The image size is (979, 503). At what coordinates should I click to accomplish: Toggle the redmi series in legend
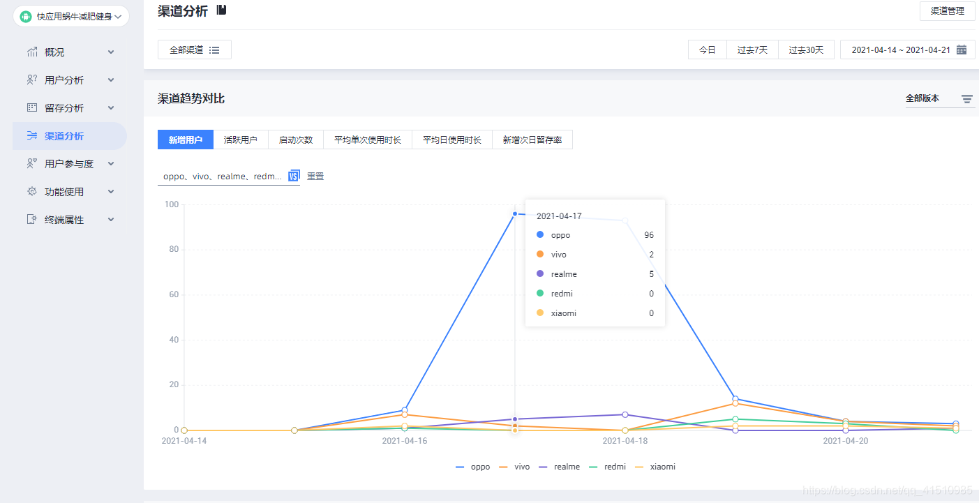click(x=606, y=467)
